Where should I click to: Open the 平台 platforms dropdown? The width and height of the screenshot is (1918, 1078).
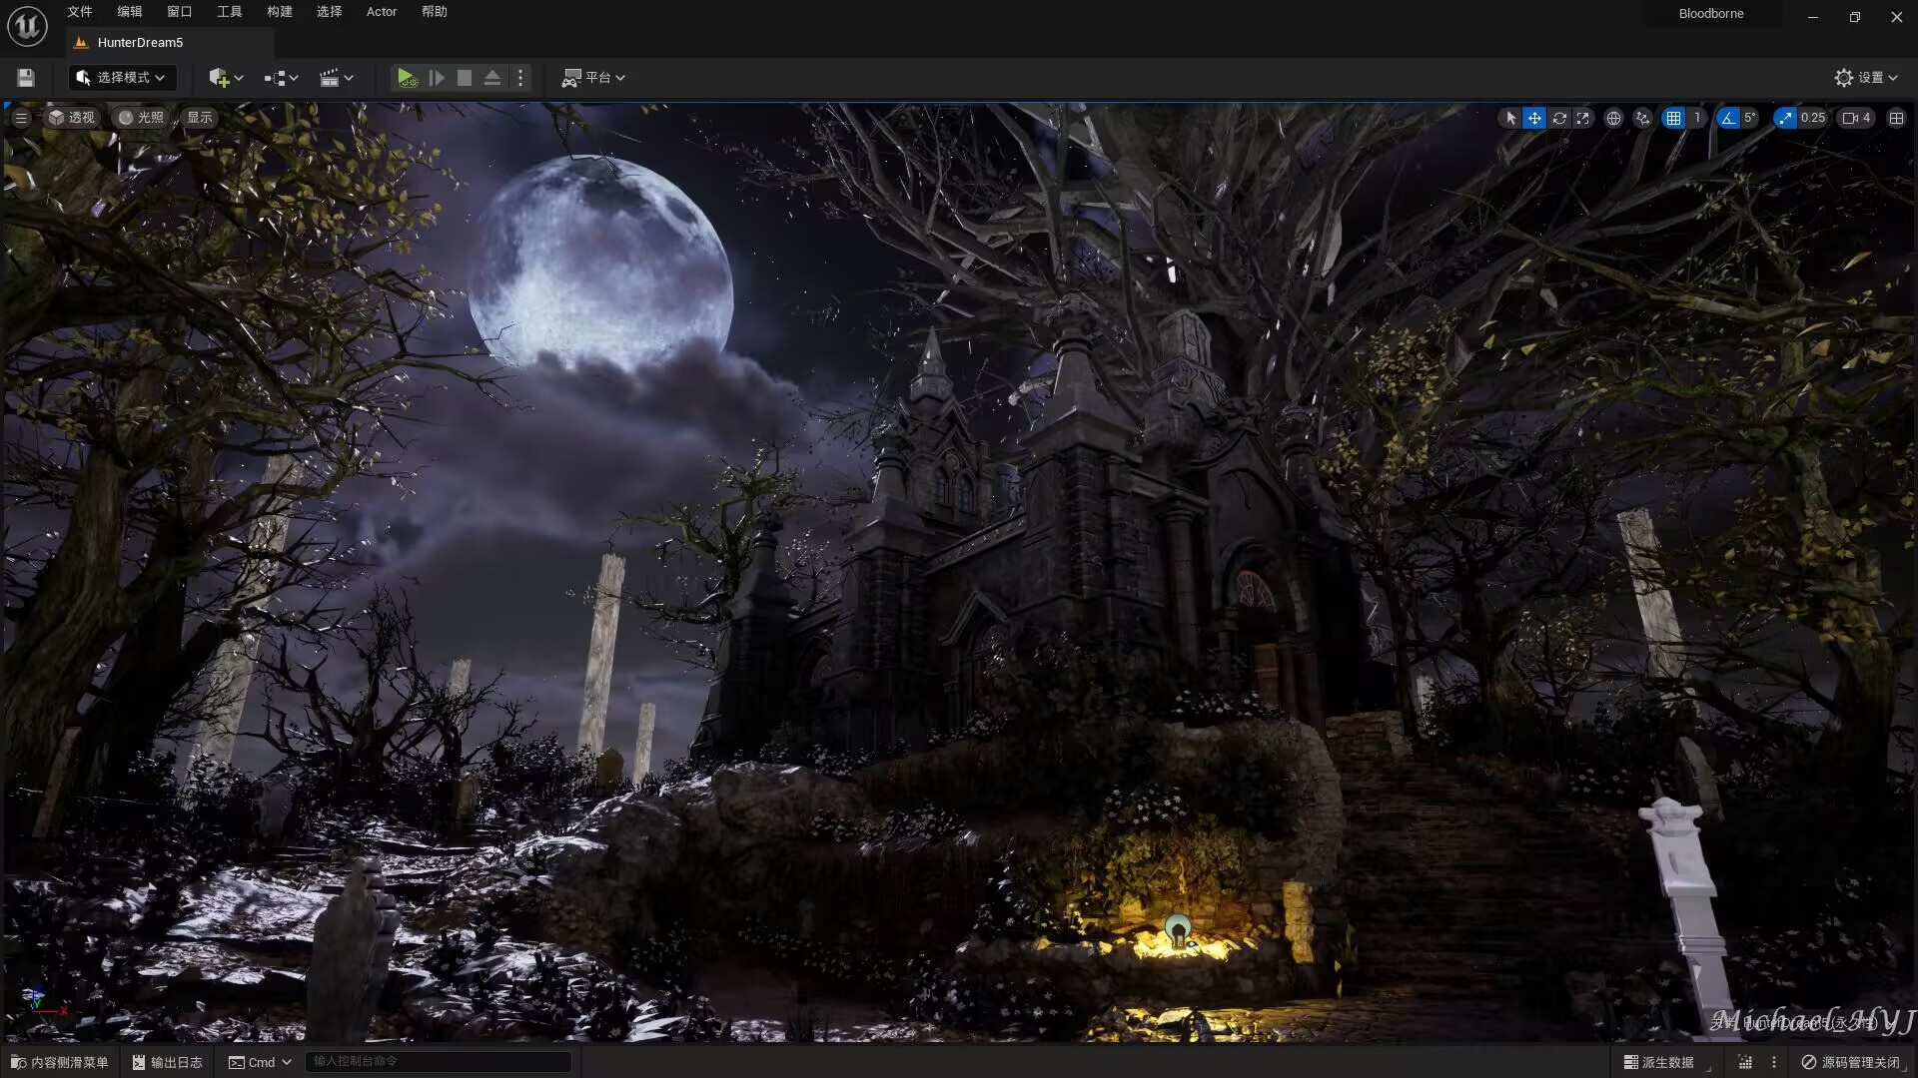click(x=593, y=78)
